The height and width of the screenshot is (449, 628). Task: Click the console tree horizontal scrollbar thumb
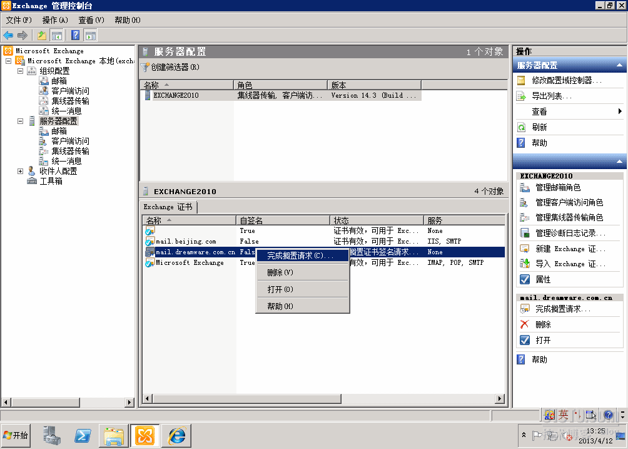(x=46, y=402)
